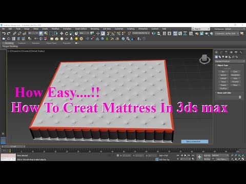
Task: Open the Modifiers menu
Action: pos(55,29)
